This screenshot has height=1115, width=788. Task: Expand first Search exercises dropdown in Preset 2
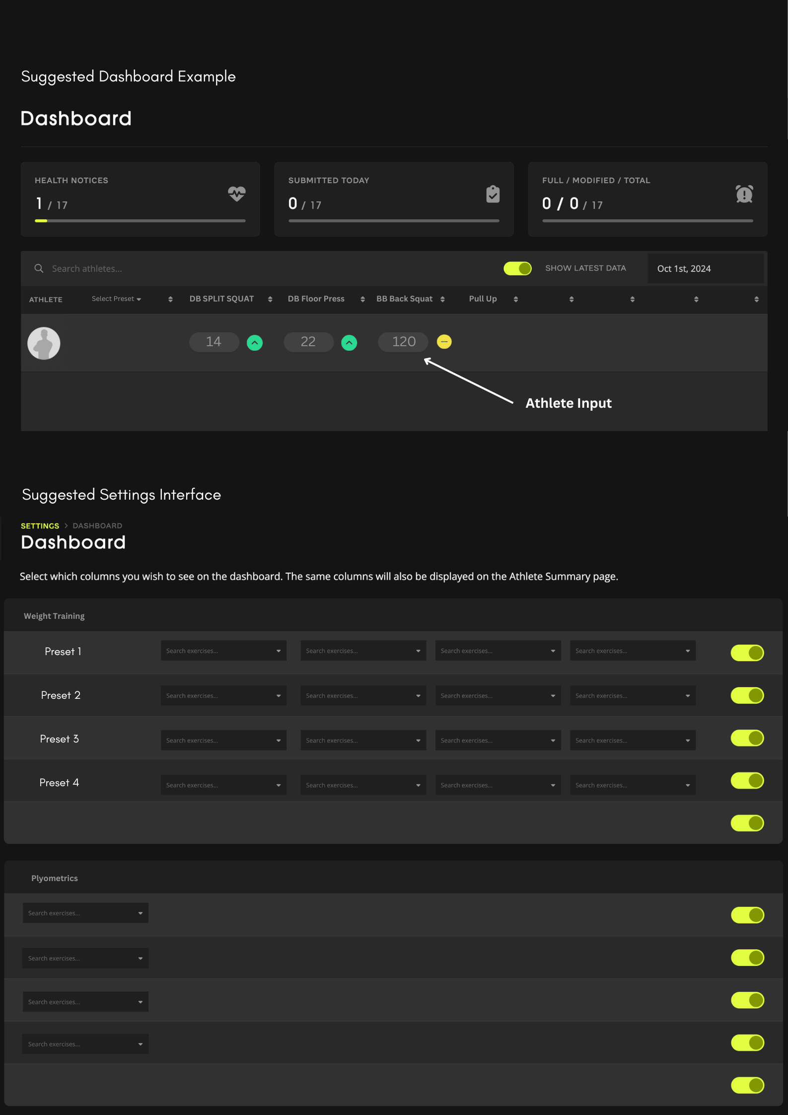point(223,696)
